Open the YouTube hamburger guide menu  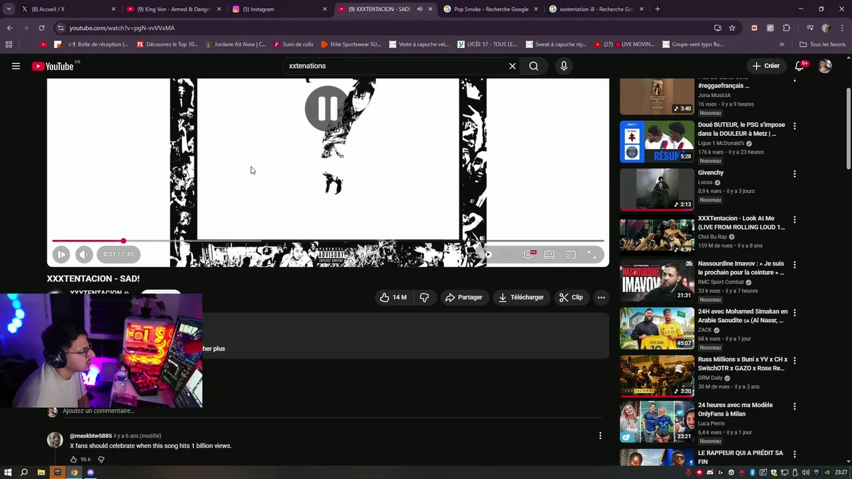16,66
